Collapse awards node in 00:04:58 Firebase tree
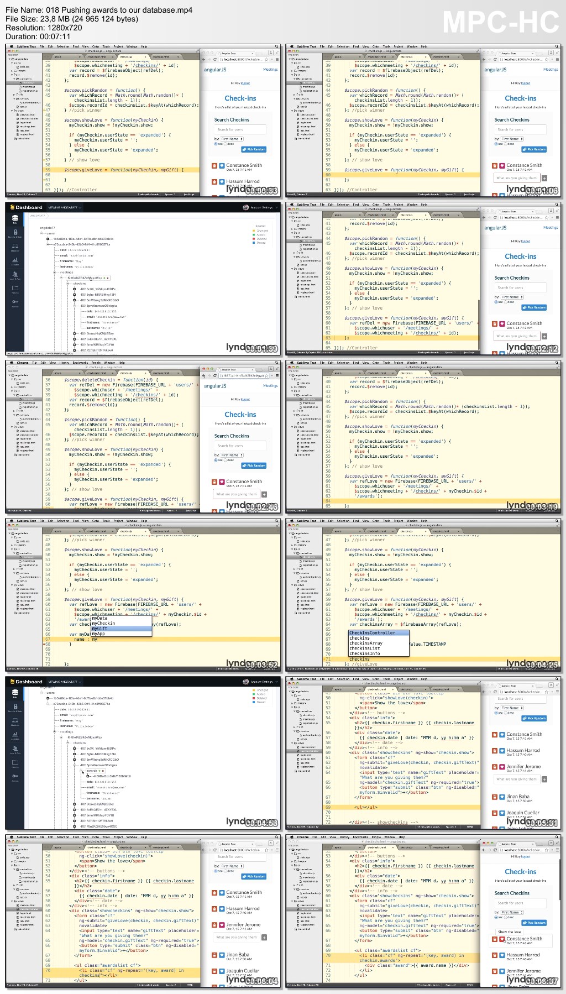566x994 pixels. 82,771
